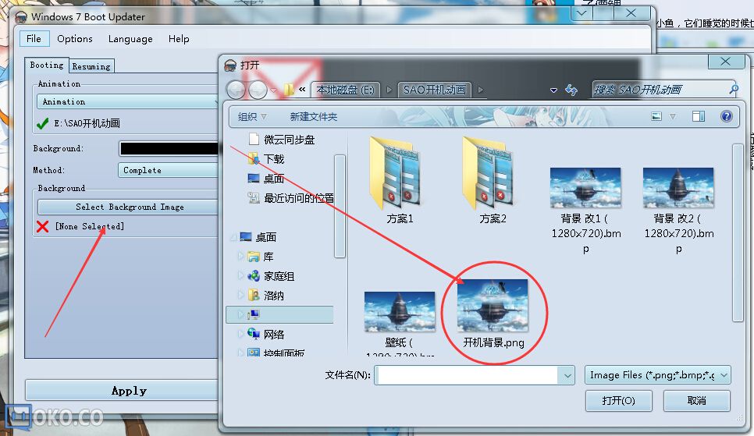Expand the 家庭组 tree node
Image resolution: width=754 pixels, height=436 pixels.
tap(241, 276)
